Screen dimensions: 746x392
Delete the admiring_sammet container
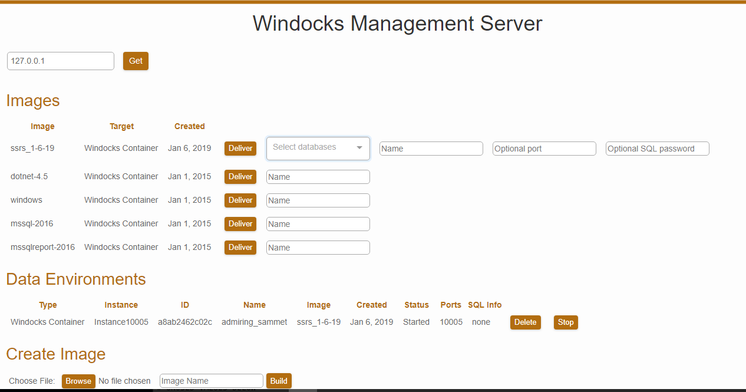[526, 322]
